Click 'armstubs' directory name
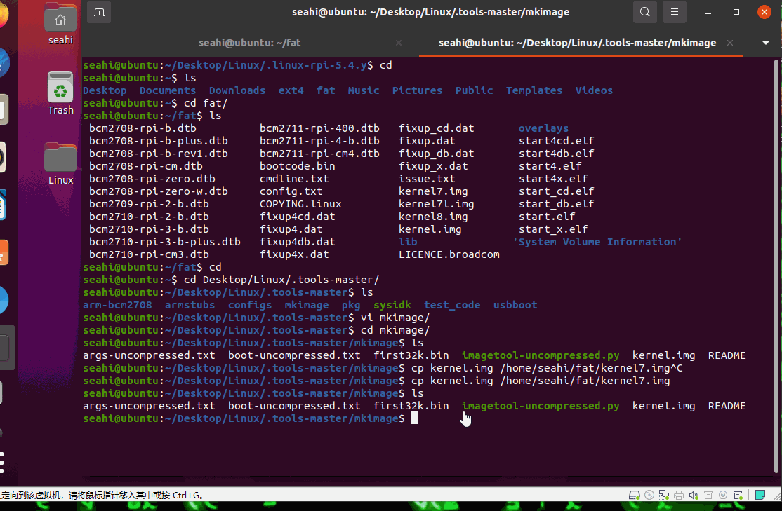Screen dimensions: 782x511 point(190,305)
